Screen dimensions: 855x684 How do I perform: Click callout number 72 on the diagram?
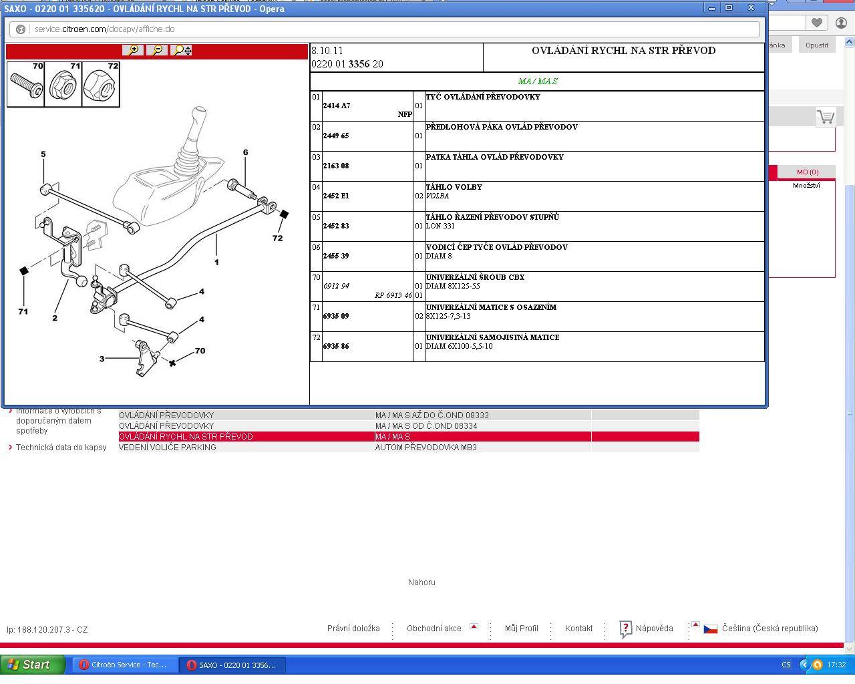[x=277, y=238]
